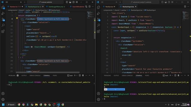Viewport: 191px width, 107px height.
Task: Customize layout in the left window title bar
Action: click(77, 2)
